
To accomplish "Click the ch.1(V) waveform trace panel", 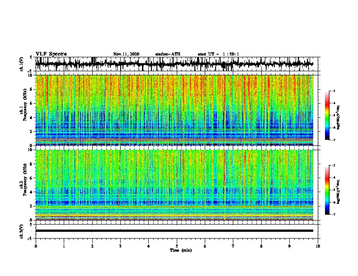I will (178, 64).
